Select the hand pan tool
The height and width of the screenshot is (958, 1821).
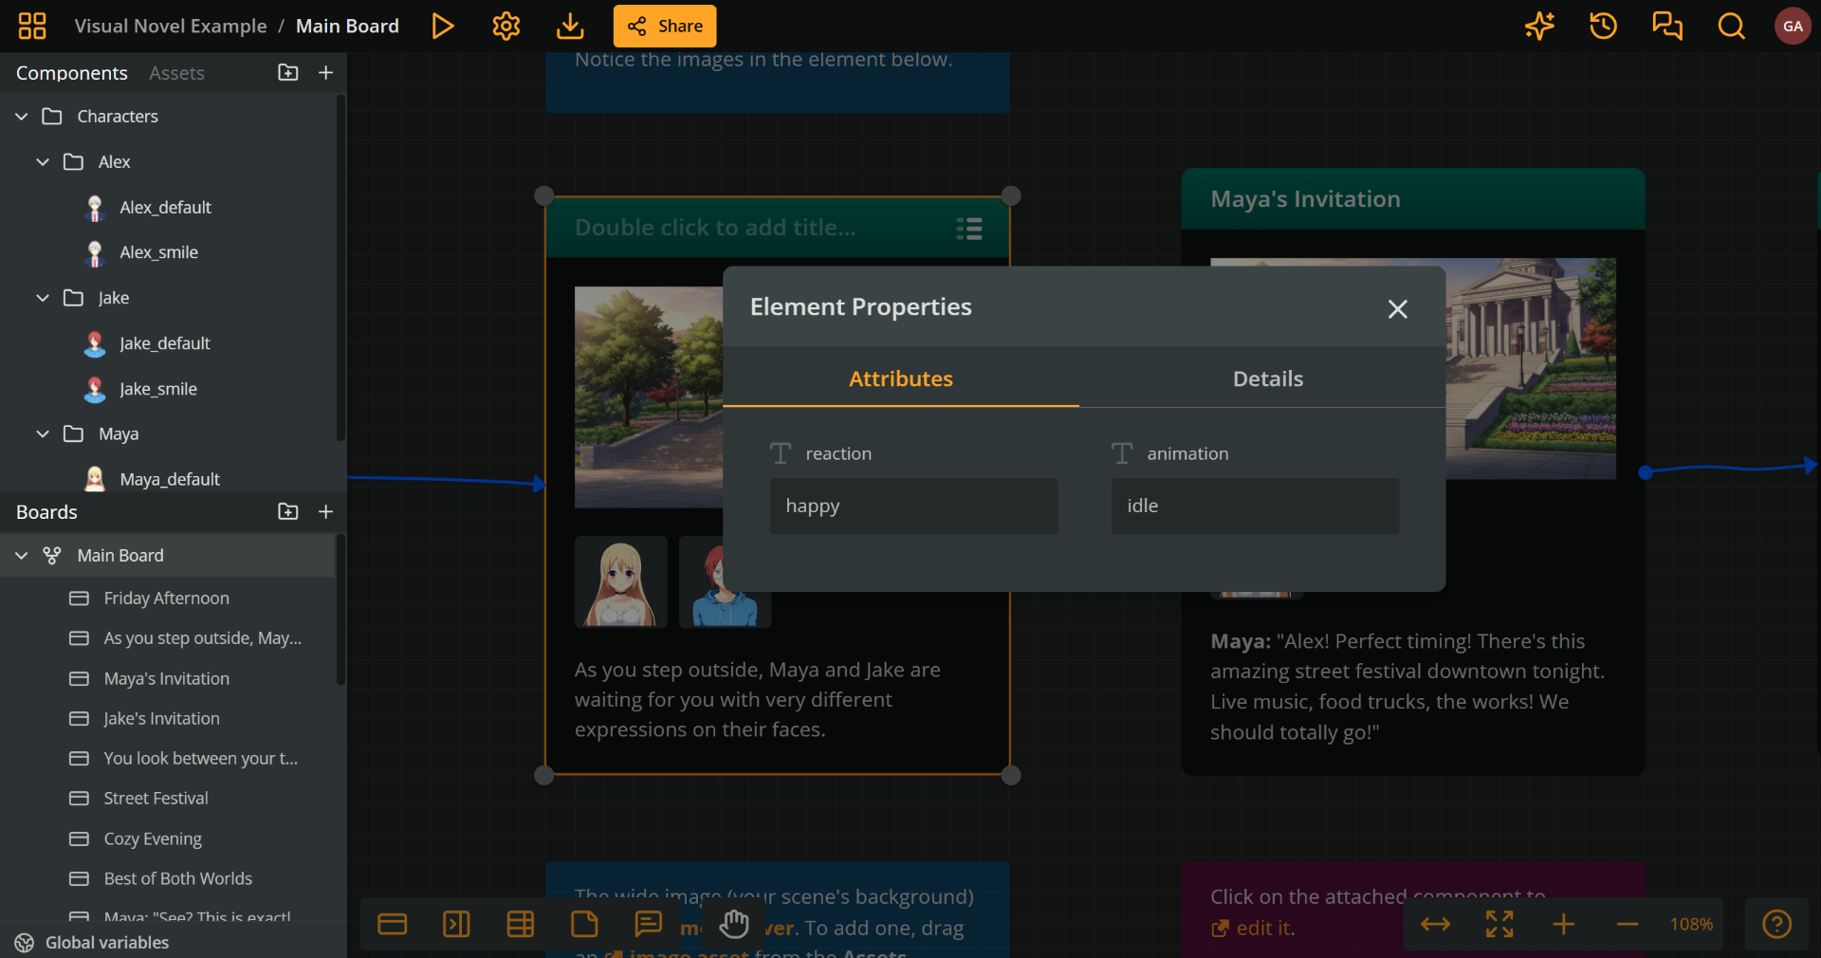point(733,925)
